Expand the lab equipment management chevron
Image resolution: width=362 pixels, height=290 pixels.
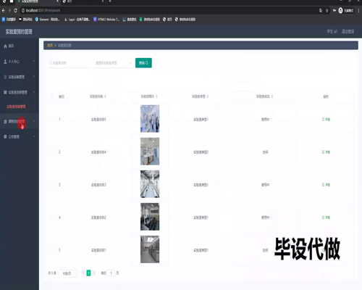(34, 77)
